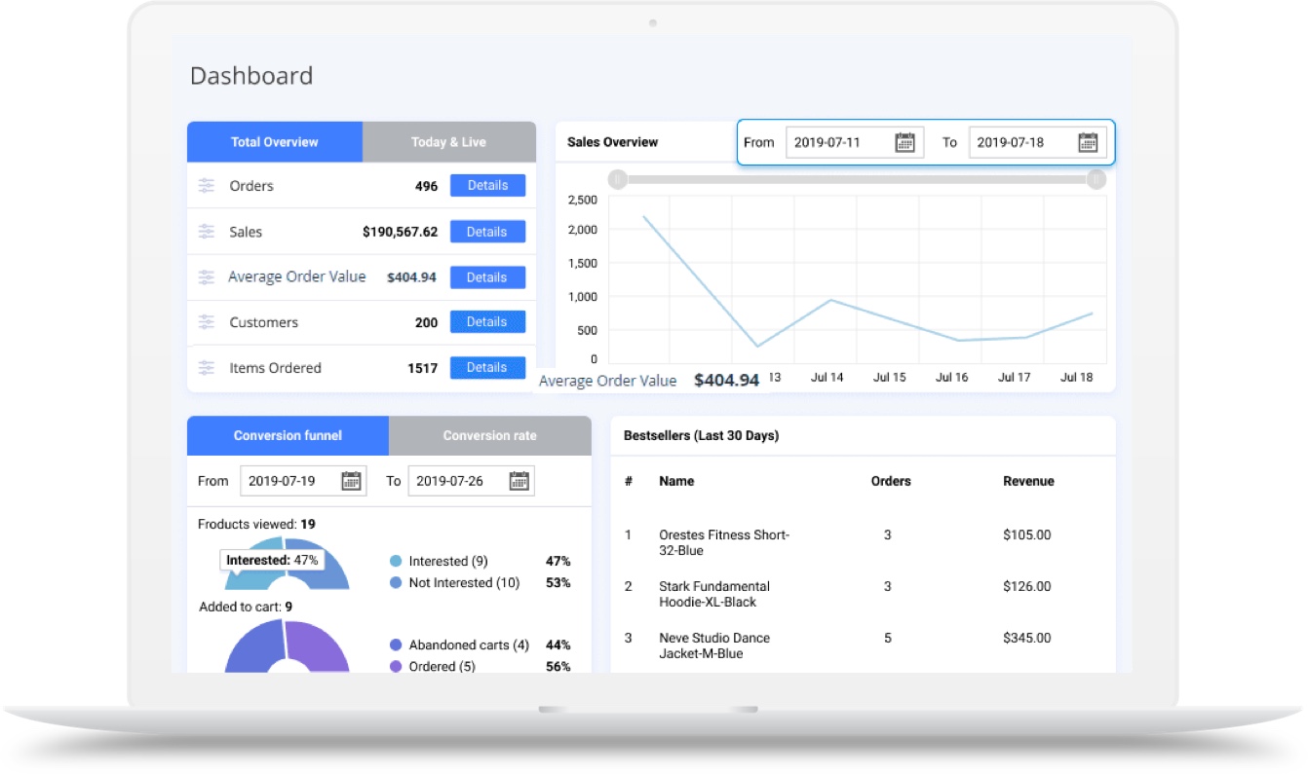Open calendar for Conversion funnel From date
Viewport: 1308px width, 774px height.
[351, 481]
